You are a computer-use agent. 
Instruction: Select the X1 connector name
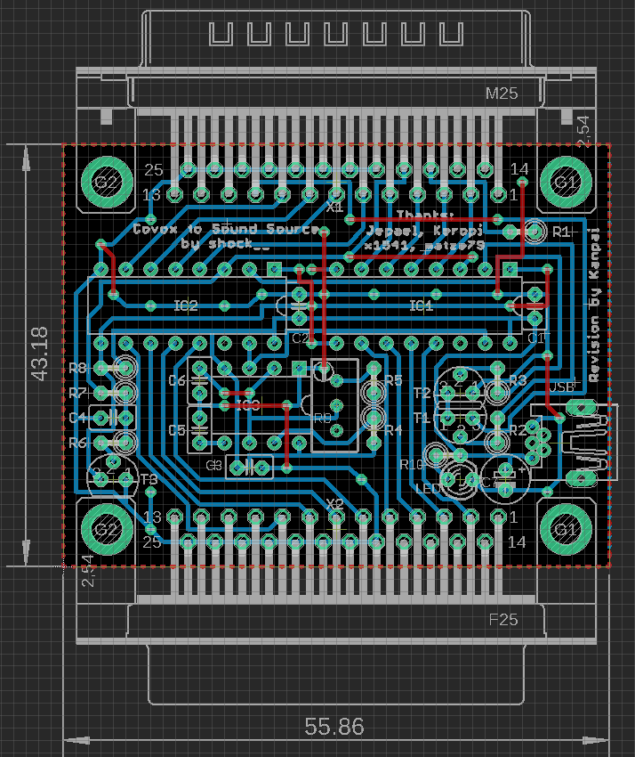(334, 208)
